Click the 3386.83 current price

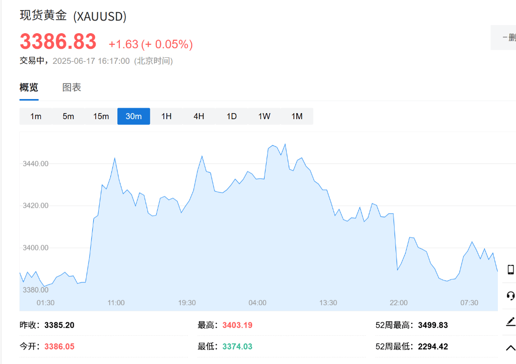(x=58, y=41)
